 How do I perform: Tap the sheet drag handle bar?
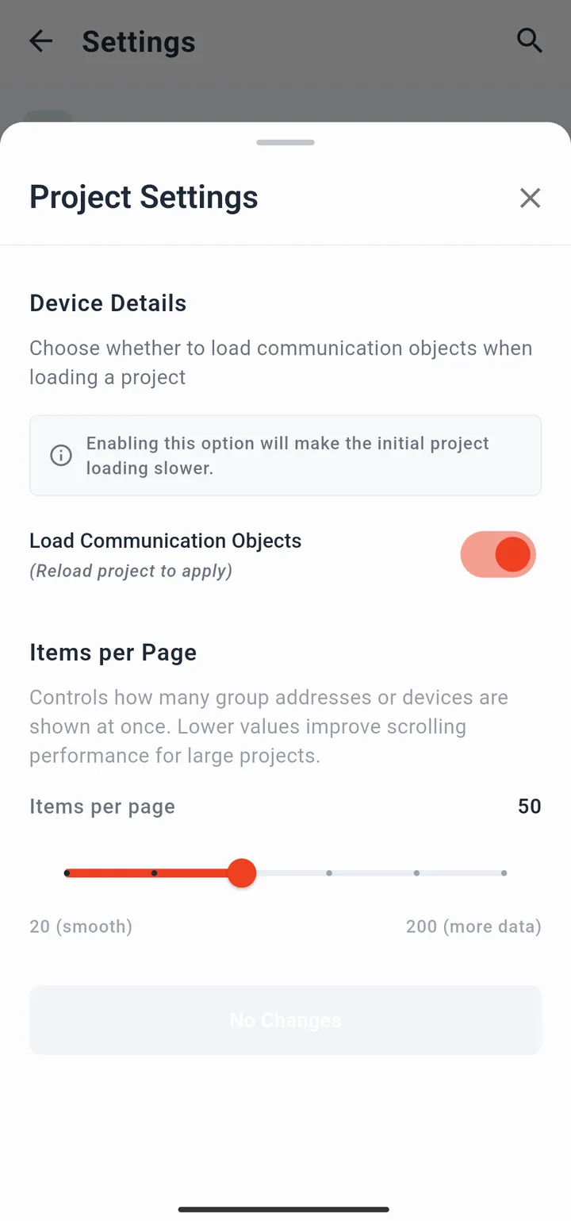pos(285,143)
